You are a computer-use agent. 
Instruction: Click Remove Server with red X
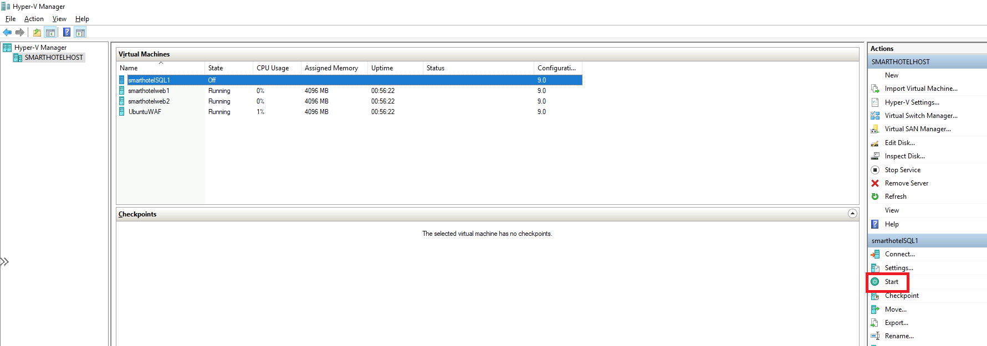[906, 183]
